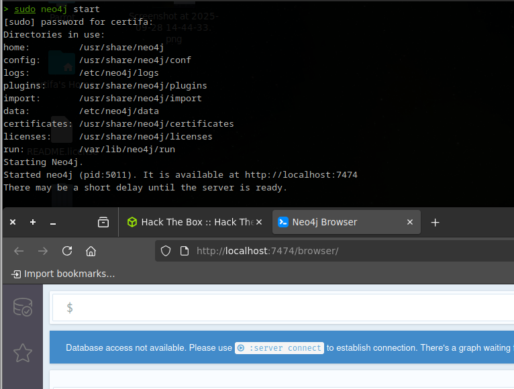
Task: Click the '/etc/neo4j/data' terminal path
Action: pos(119,111)
